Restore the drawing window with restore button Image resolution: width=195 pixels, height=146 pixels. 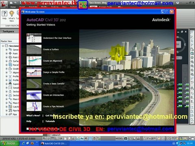point(182,32)
